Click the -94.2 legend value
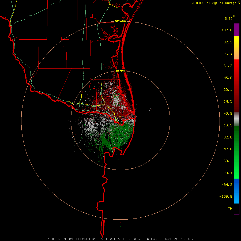This screenshot has height=241, width=241. click(x=227, y=184)
